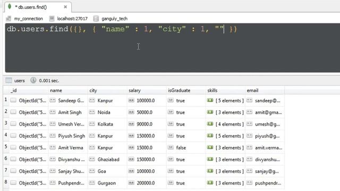Image resolution: width=340 pixels, height=191 pixels.
Task: Select the divyanshu... email cell
Action: tap(265, 159)
